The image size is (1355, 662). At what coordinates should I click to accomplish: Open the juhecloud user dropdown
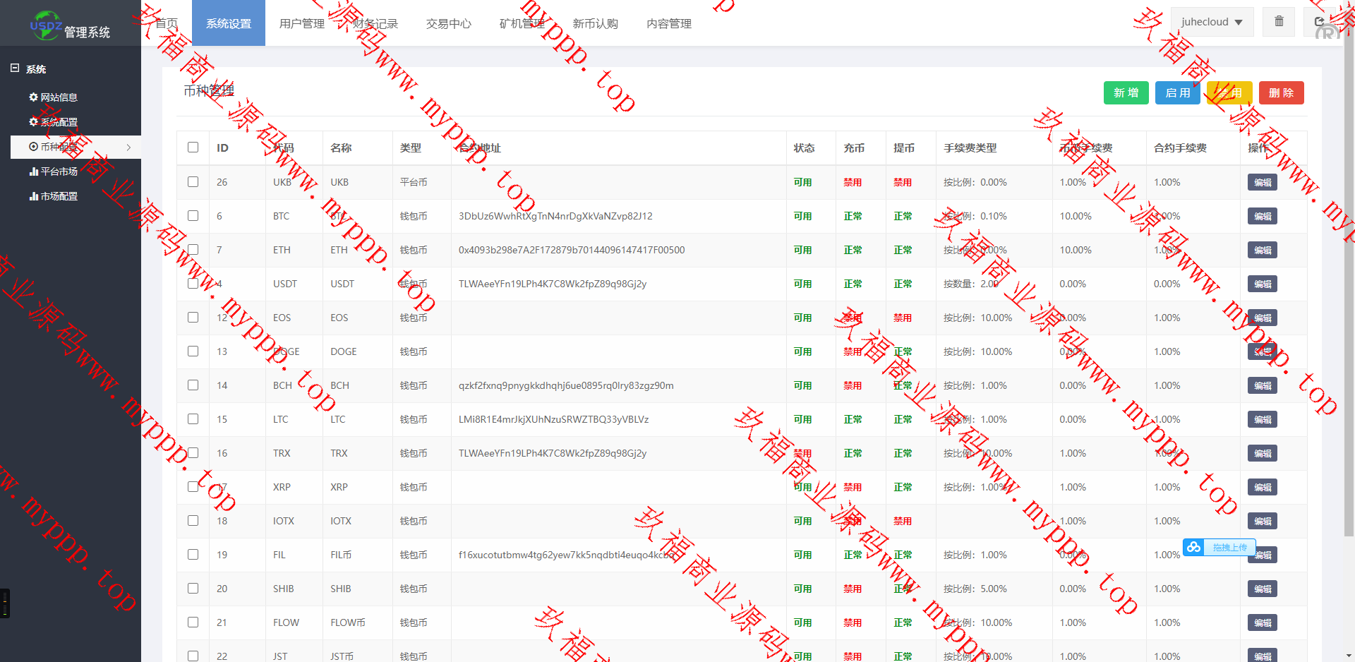coord(1212,22)
